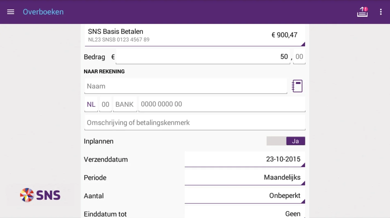Open the three-dot overflow menu
Viewport: 390px width, 218px height.
pyautogui.click(x=381, y=12)
